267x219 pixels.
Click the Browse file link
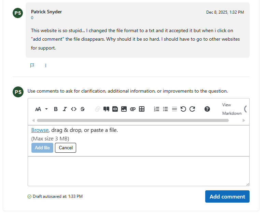[x=40, y=130]
